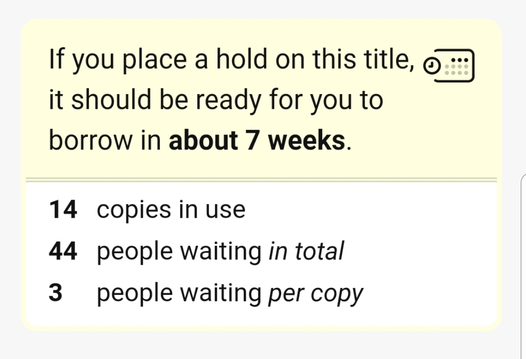526x359 pixels.
Task: Tap the clock face inside the calendar icon
Action: [432, 65]
